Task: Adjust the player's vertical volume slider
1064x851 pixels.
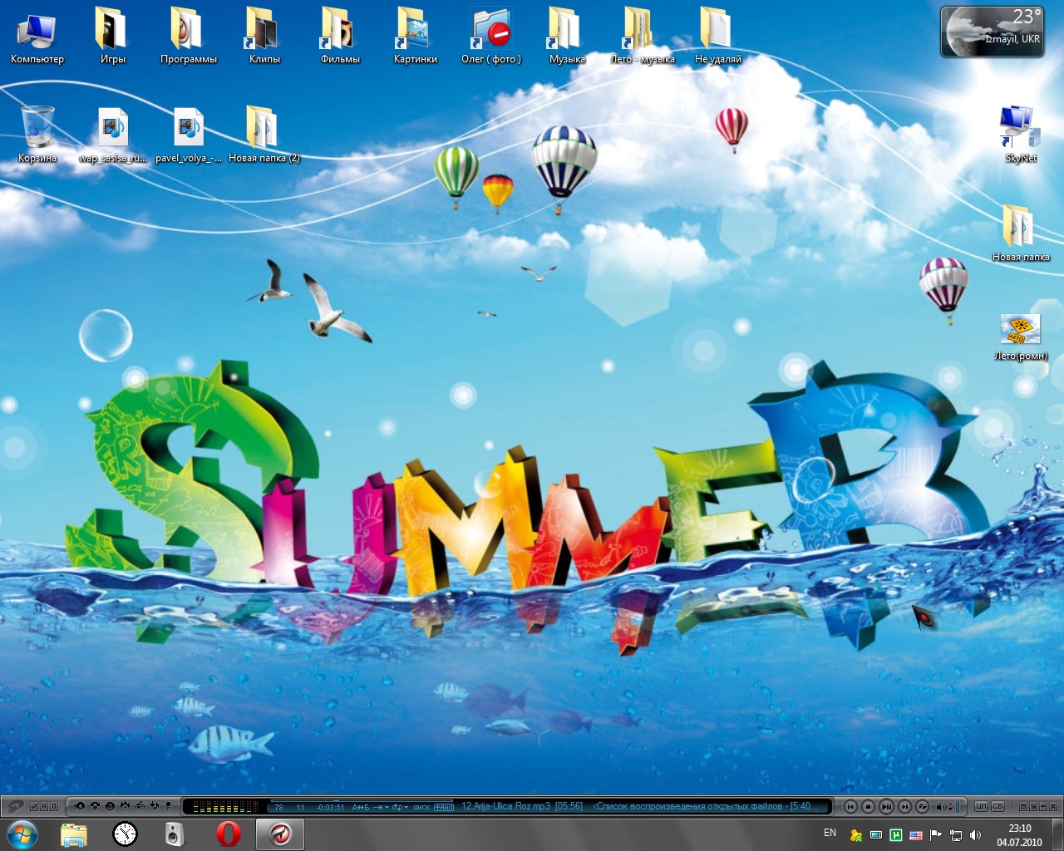Action: click(957, 806)
